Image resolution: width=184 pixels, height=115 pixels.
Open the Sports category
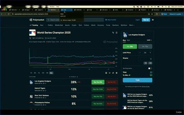pos(67,25)
